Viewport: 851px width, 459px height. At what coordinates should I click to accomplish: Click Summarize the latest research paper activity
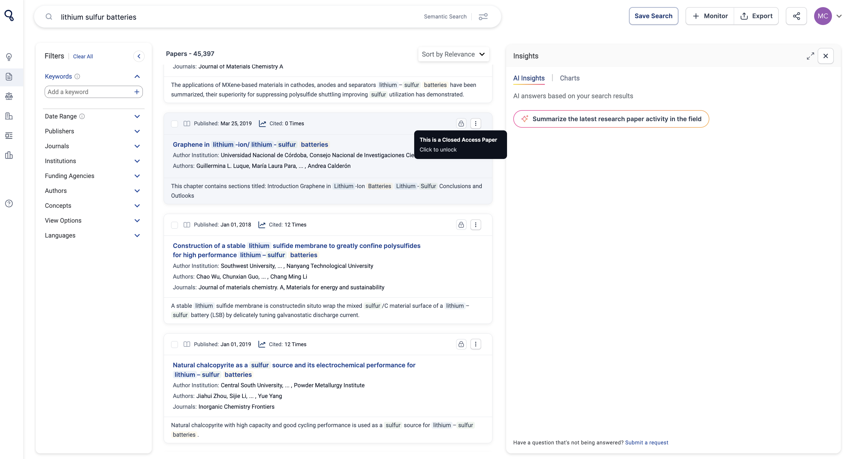tap(611, 119)
